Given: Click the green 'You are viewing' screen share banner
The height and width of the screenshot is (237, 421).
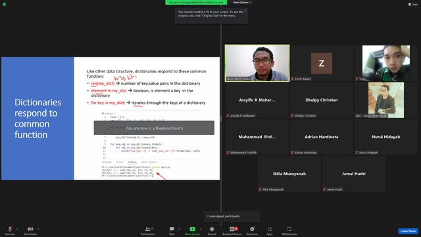Looking at the screenshot, I should [196, 3].
